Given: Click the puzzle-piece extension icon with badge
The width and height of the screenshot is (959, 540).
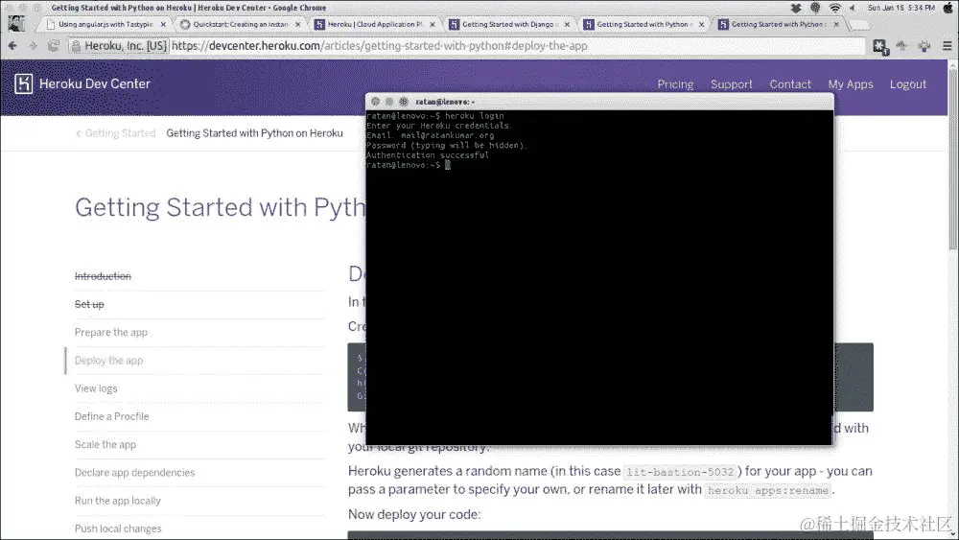Looking at the screenshot, I should click(x=880, y=46).
